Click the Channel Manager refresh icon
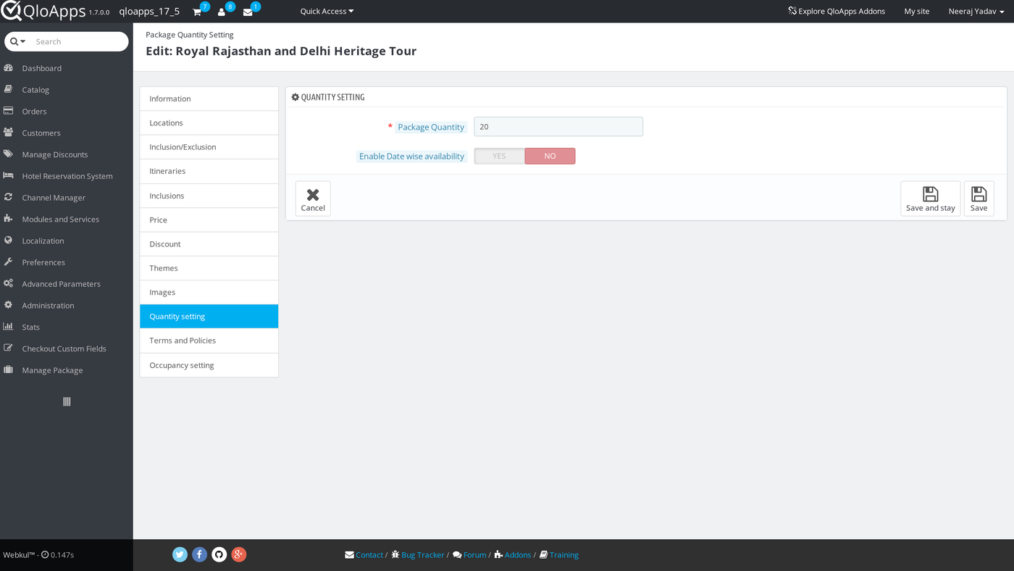The width and height of the screenshot is (1014, 571). 9,197
